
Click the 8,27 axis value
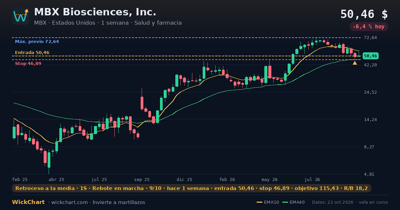click(369, 147)
